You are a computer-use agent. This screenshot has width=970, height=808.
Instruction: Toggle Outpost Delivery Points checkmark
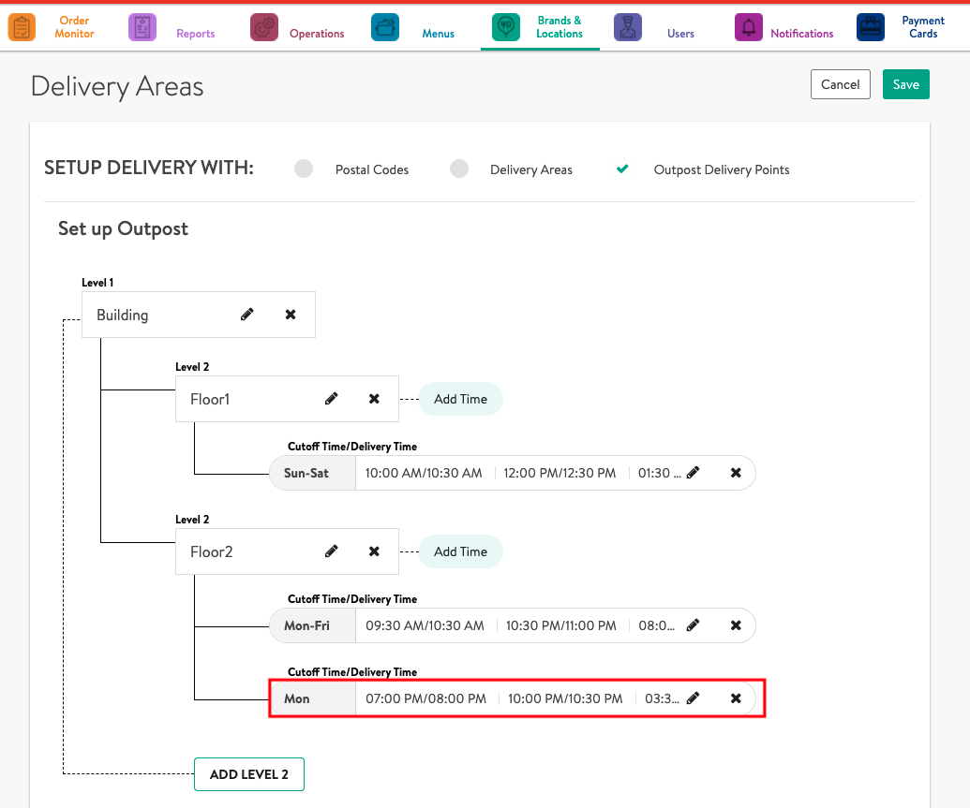point(621,169)
